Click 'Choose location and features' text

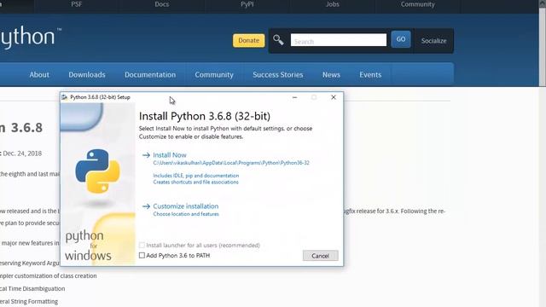(x=186, y=214)
